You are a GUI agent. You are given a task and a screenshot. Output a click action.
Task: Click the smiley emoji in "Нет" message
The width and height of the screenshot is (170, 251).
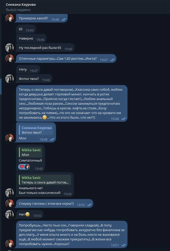(27, 214)
